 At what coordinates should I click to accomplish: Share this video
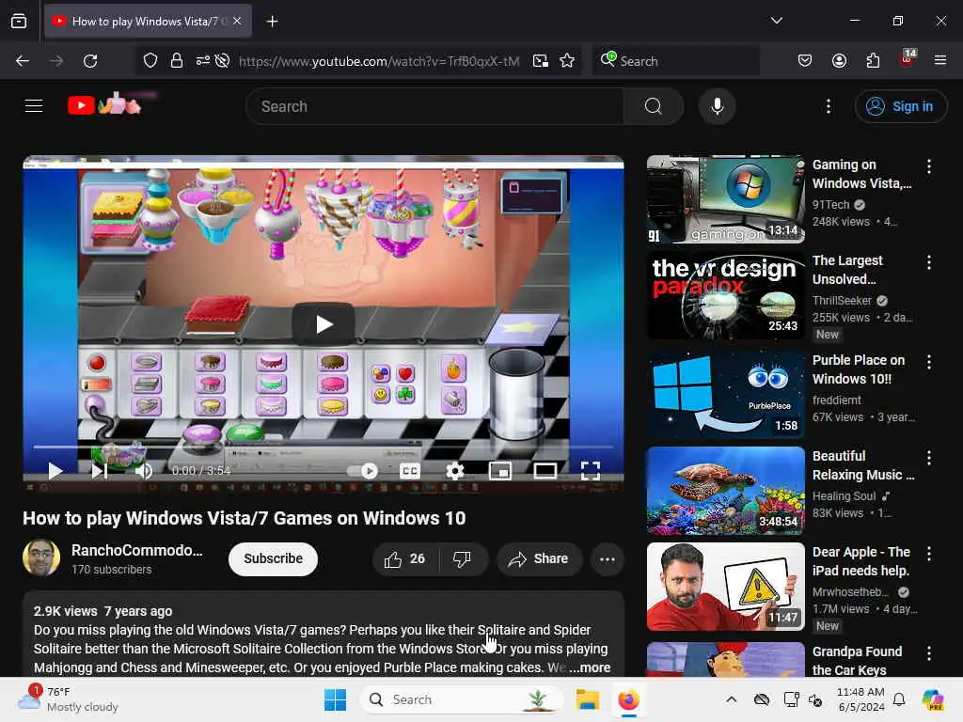tap(539, 558)
